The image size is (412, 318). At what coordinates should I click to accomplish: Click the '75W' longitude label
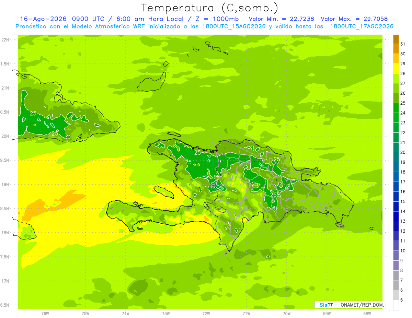pyautogui.click(x=85, y=313)
